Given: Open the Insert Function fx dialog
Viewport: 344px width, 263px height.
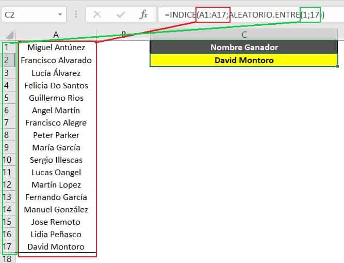Looking at the screenshot, I should coord(143,14).
